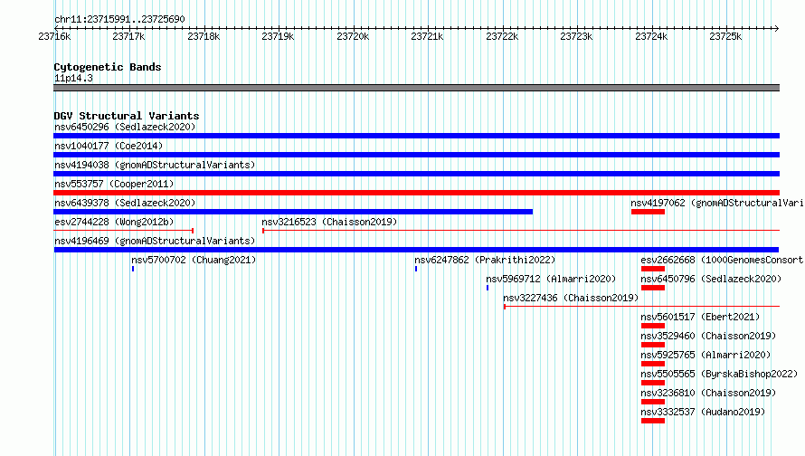
Task: Click the nsv3216523 (Chaisson2019) label
Action: pyautogui.click(x=329, y=222)
